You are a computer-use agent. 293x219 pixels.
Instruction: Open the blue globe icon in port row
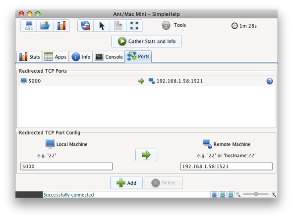(270, 81)
